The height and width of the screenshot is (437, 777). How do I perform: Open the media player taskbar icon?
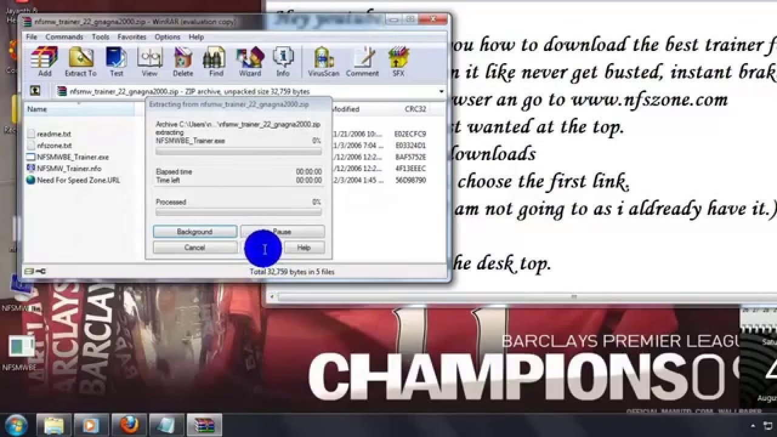[x=92, y=424]
